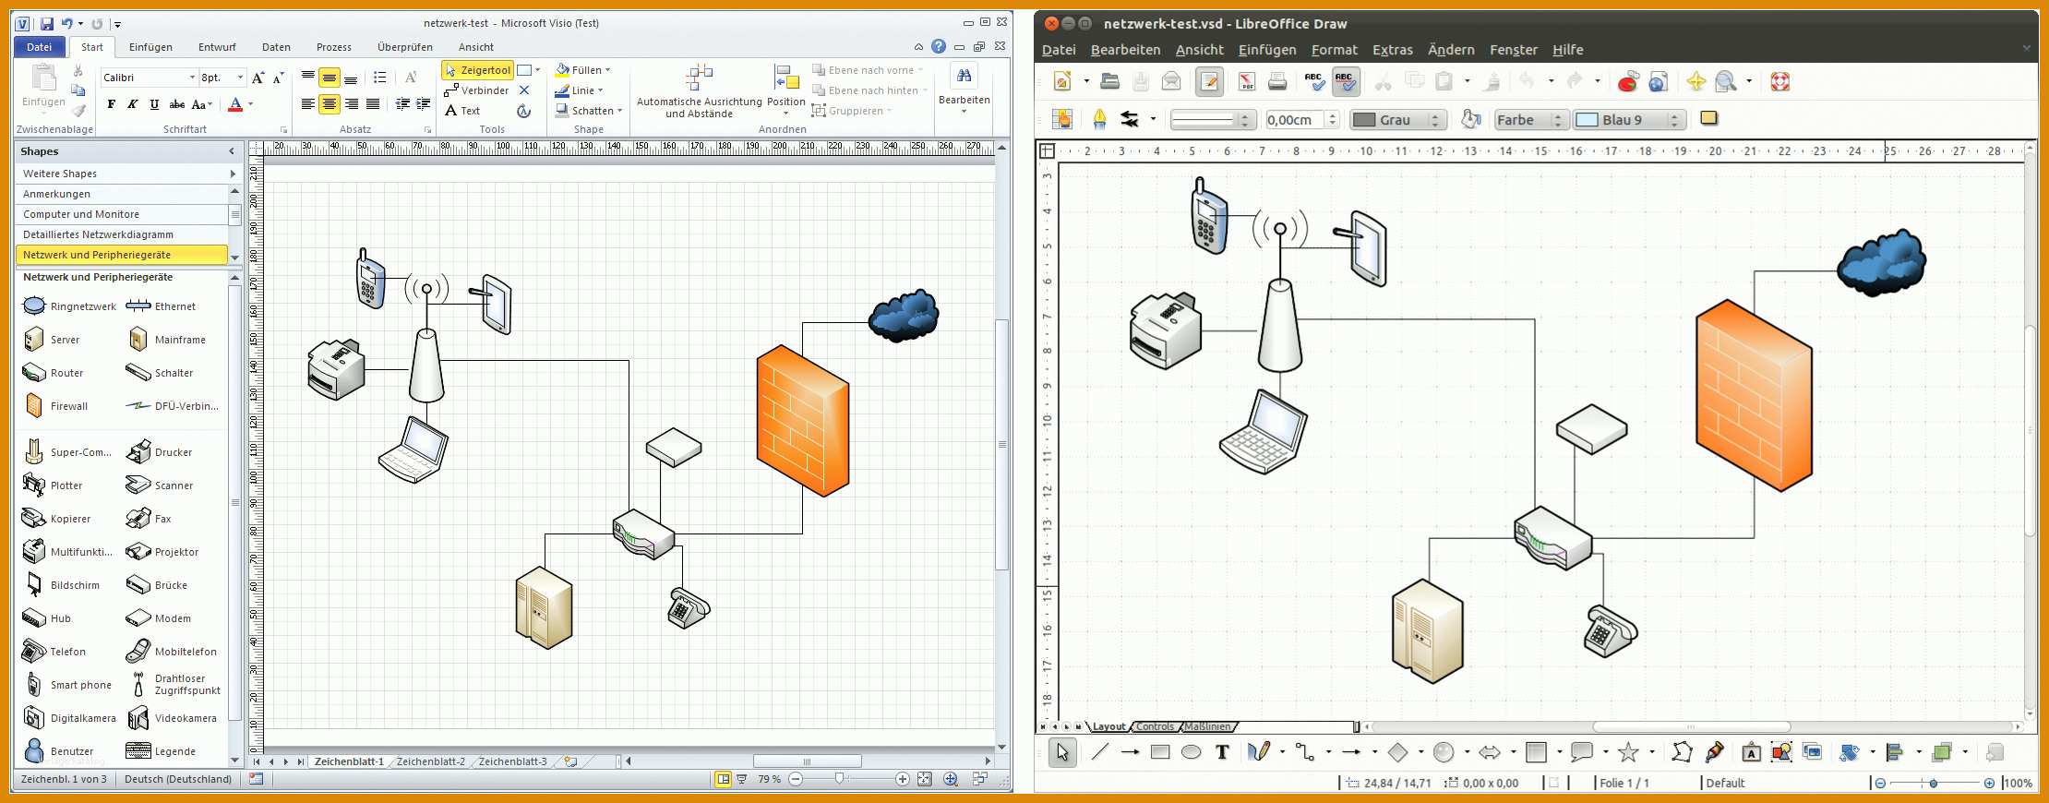Toggle left paragraph alignment in Visio
This screenshot has width=2049, height=803.
[308, 104]
